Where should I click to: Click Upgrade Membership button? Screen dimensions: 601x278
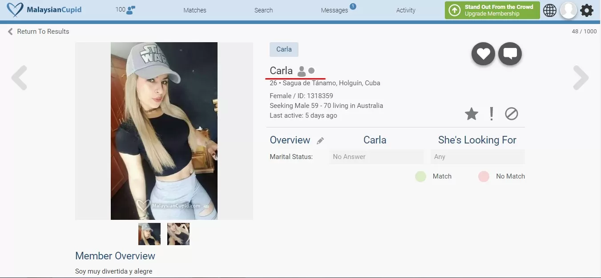492,10
